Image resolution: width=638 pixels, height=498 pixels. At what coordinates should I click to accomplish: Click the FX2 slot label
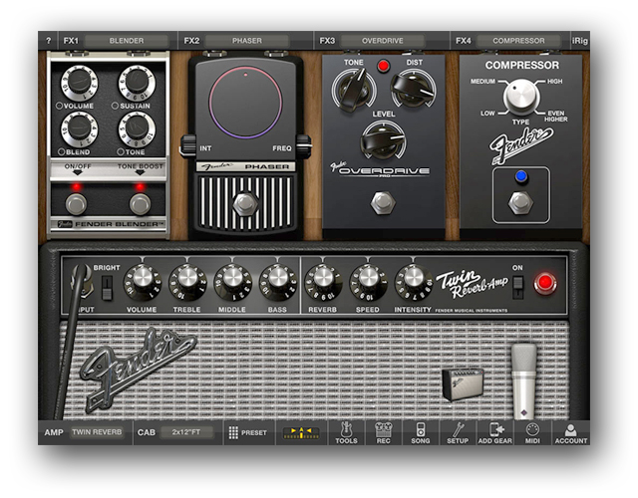coord(191,41)
